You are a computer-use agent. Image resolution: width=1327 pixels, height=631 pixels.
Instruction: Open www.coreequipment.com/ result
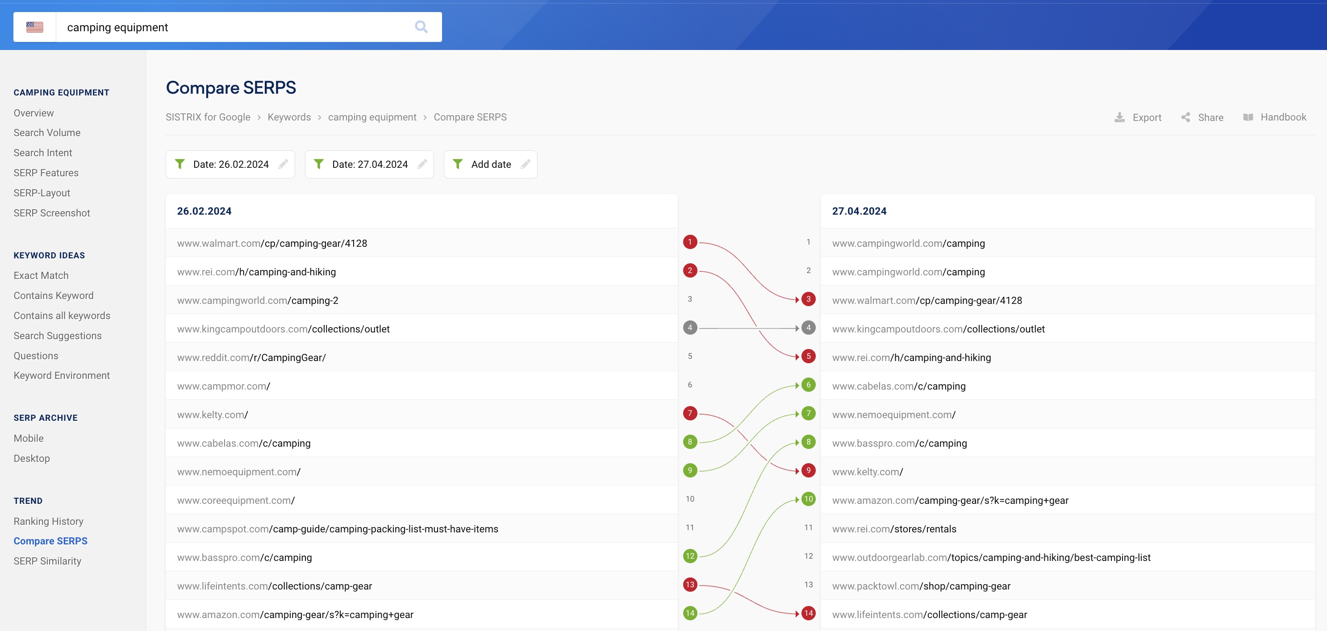(x=236, y=500)
